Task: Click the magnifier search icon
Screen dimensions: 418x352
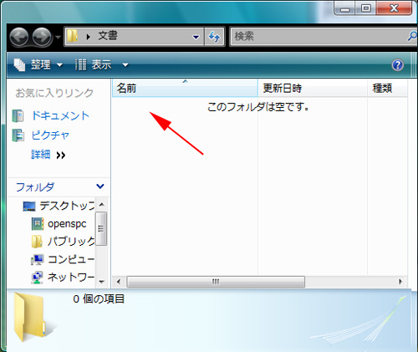Action: click(412, 36)
